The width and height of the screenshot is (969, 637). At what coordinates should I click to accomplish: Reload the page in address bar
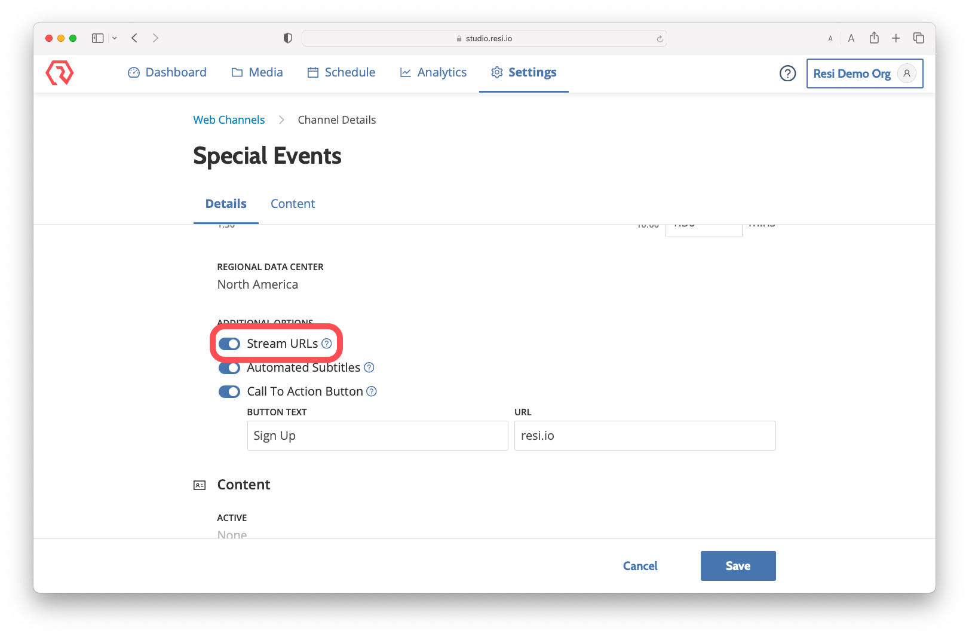coord(660,39)
